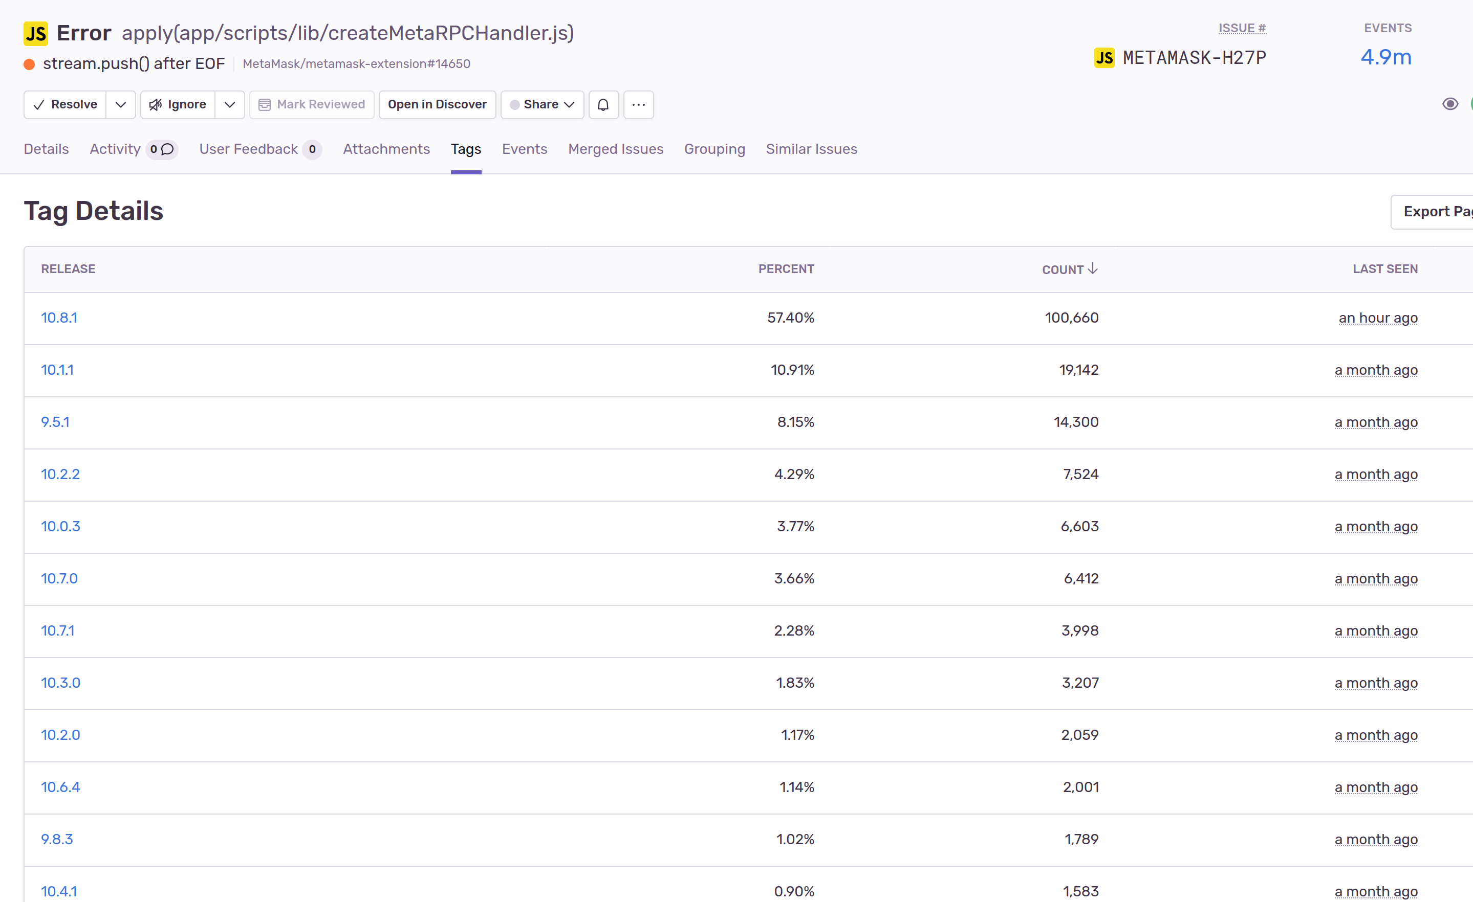
Task: Click the status dot inside the Share button
Action: pyautogui.click(x=515, y=104)
